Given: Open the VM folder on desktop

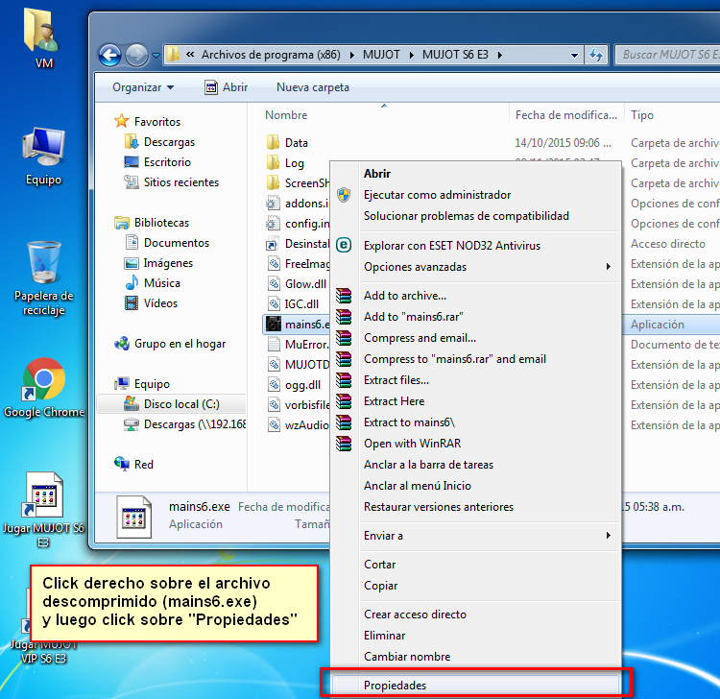Looking at the screenshot, I should 43,34.
